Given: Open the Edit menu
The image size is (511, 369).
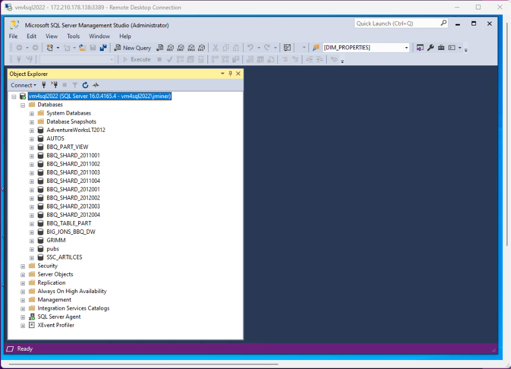Looking at the screenshot, I should point(32,36).
